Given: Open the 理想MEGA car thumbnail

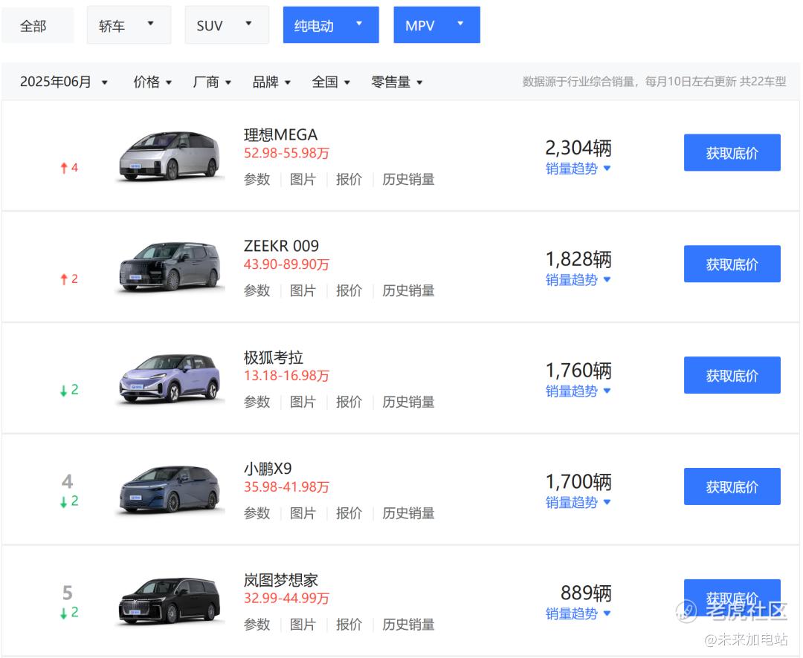Looking at the screenshot, I should (170, 156).
